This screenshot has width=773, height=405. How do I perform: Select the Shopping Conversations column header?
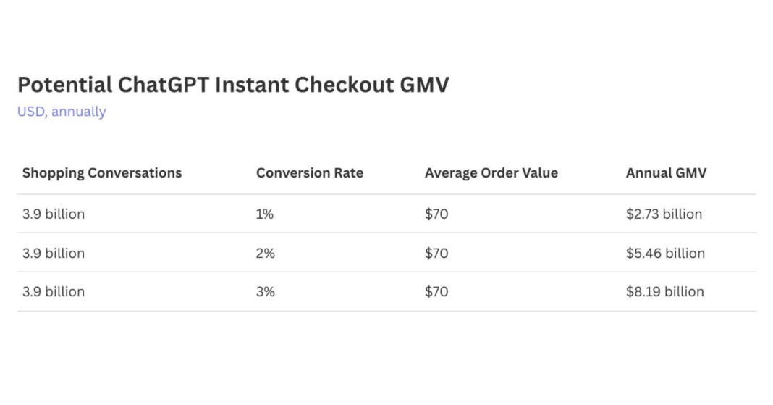click(102, 173)
